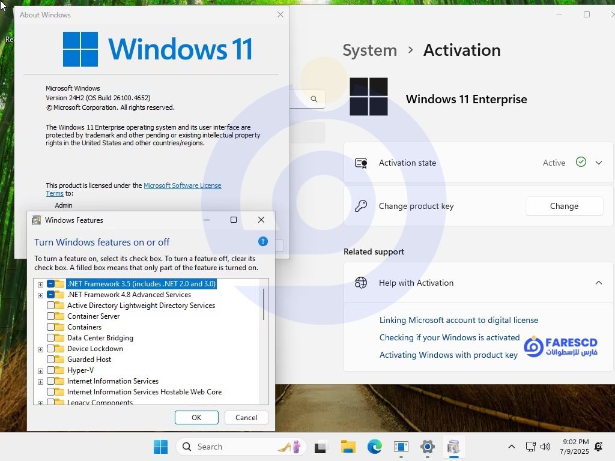Enable the Containers feature checkbox
The width and height of the screenshot is (615, 461).
click(50, 327)
